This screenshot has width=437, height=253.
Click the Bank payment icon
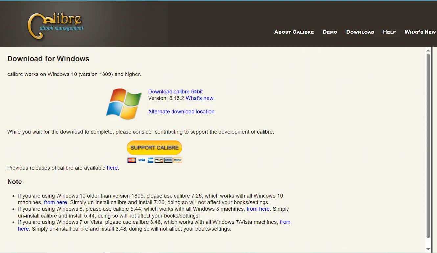(168, 160)
